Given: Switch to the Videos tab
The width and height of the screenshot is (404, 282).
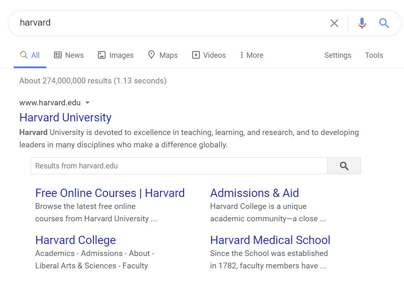Looking at the screenshot, I should (x=209, y=55).
